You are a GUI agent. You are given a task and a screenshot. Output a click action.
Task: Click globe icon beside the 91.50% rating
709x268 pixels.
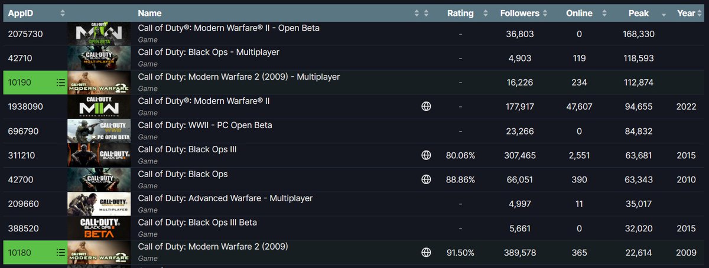point(426,253)
